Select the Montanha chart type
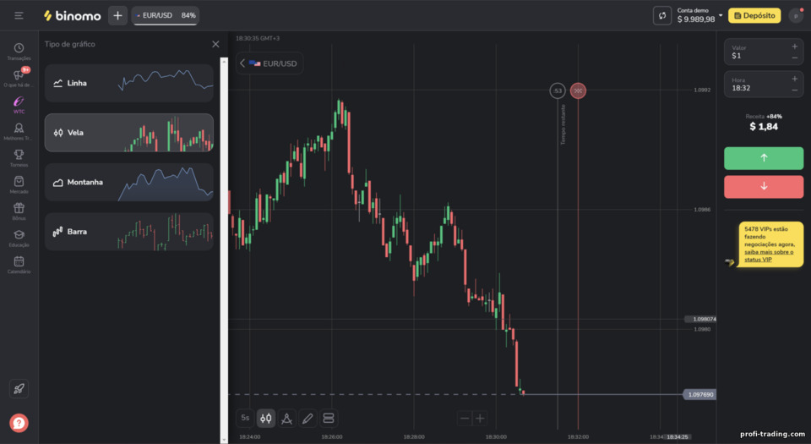Screen dimensions: 811x444 (128, 182)
